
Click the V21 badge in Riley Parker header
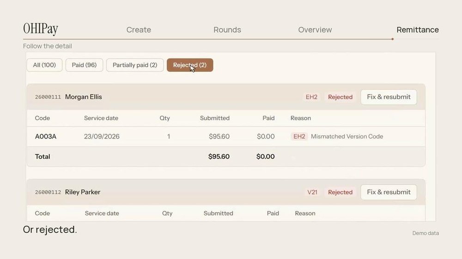click(312, 192)
